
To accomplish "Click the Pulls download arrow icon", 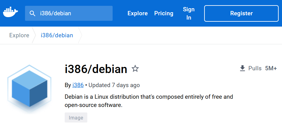I will click(x=242, y=68).
